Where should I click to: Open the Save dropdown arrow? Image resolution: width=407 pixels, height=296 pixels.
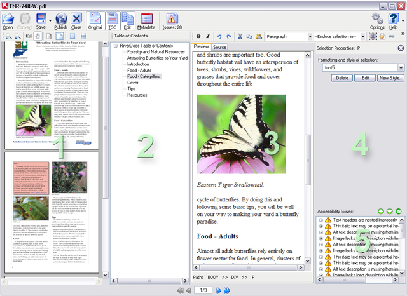tap(50, 21)
